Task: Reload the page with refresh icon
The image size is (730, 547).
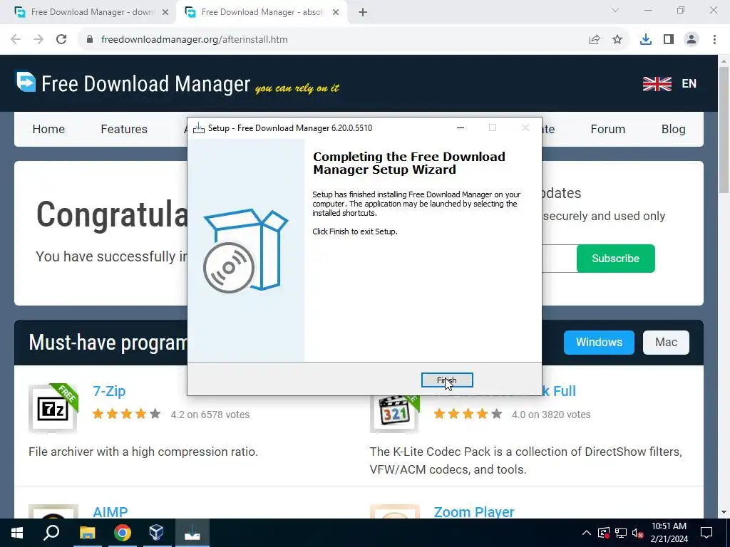Action: pyautogui.click(x=61, y=40)
